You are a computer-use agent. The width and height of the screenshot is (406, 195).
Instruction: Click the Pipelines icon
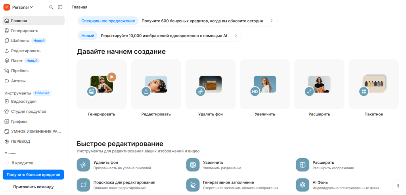[7, 70]
